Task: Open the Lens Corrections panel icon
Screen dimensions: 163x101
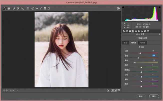Action: coord(139,31)
